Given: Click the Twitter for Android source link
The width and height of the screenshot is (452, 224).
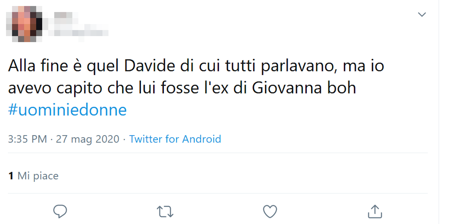Looking at the screenshot, I should pos(175,139).
